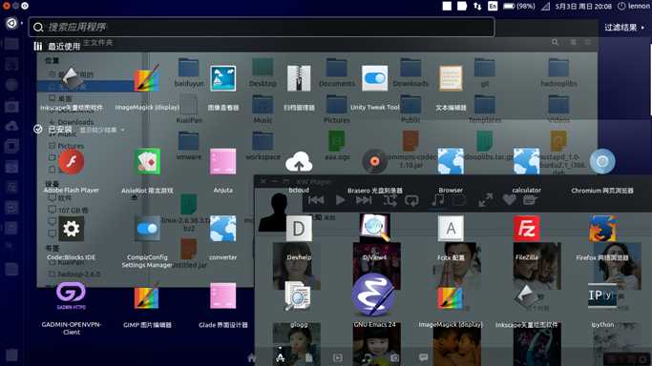Open the lennon user session menu
Viewport: 652px width, 366px height.
(x=634, y=6)
